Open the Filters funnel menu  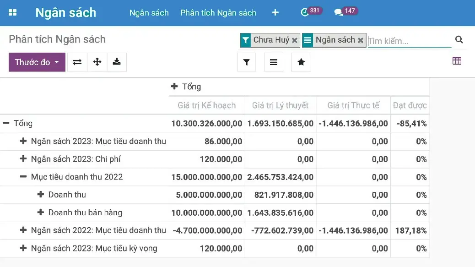[246, 62]
